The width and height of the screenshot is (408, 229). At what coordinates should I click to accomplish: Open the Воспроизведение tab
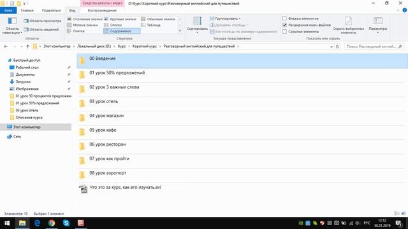tap(102, 10)
